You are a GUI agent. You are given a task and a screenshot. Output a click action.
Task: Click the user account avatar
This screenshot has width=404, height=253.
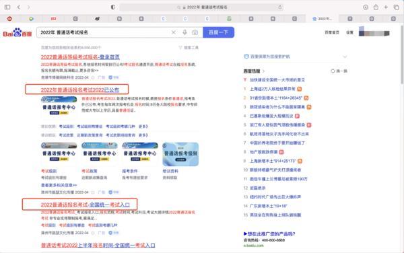(374, 32)
